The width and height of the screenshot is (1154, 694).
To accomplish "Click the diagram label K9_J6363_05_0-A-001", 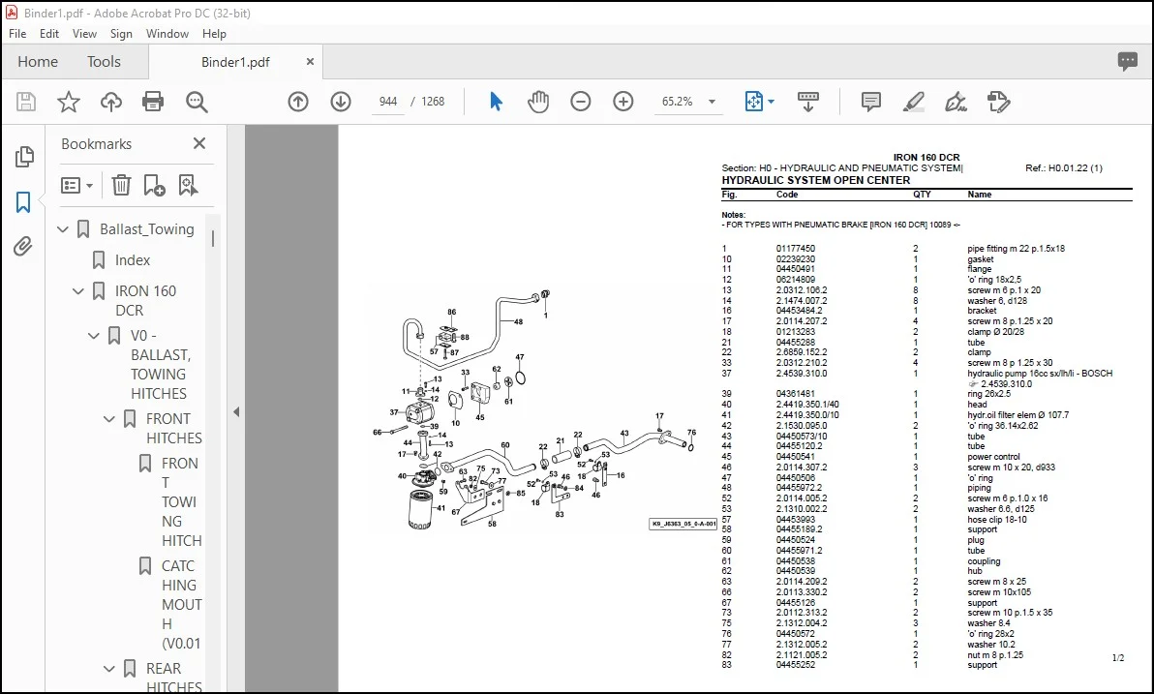I will point(683,524).
